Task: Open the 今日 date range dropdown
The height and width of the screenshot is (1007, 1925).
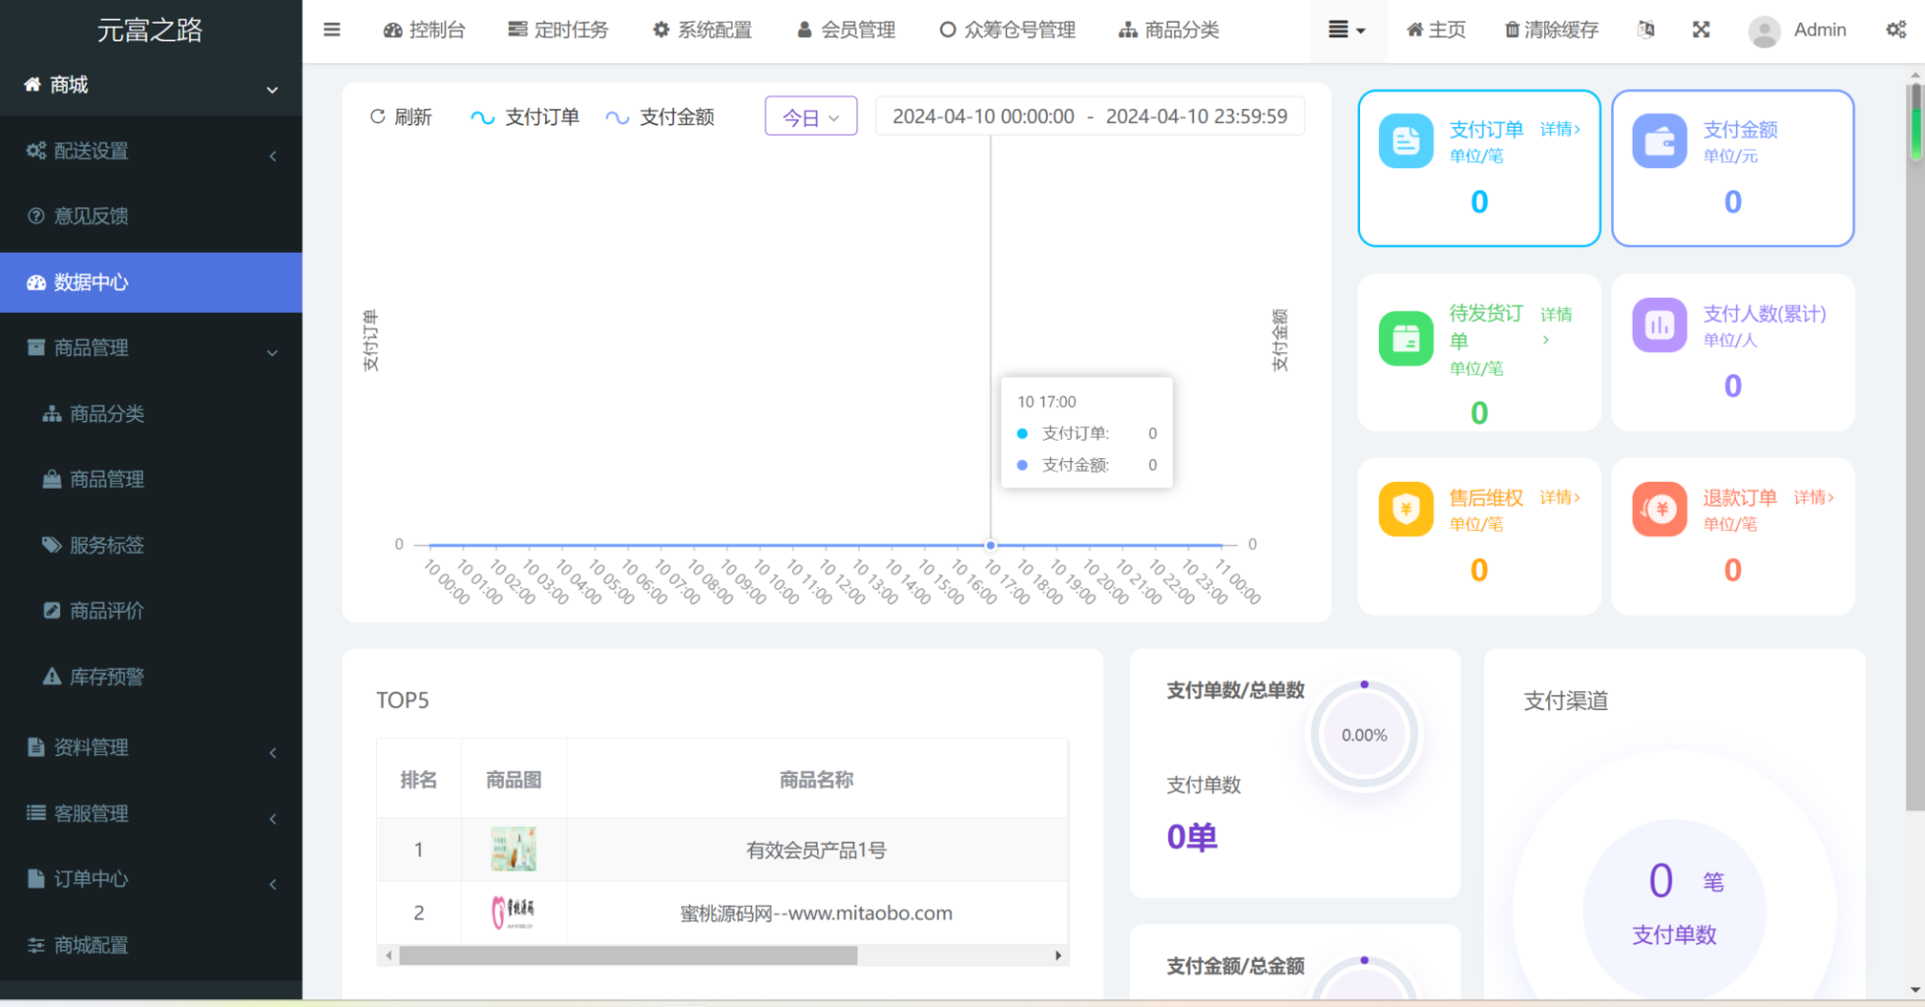Action: [809, 116]
